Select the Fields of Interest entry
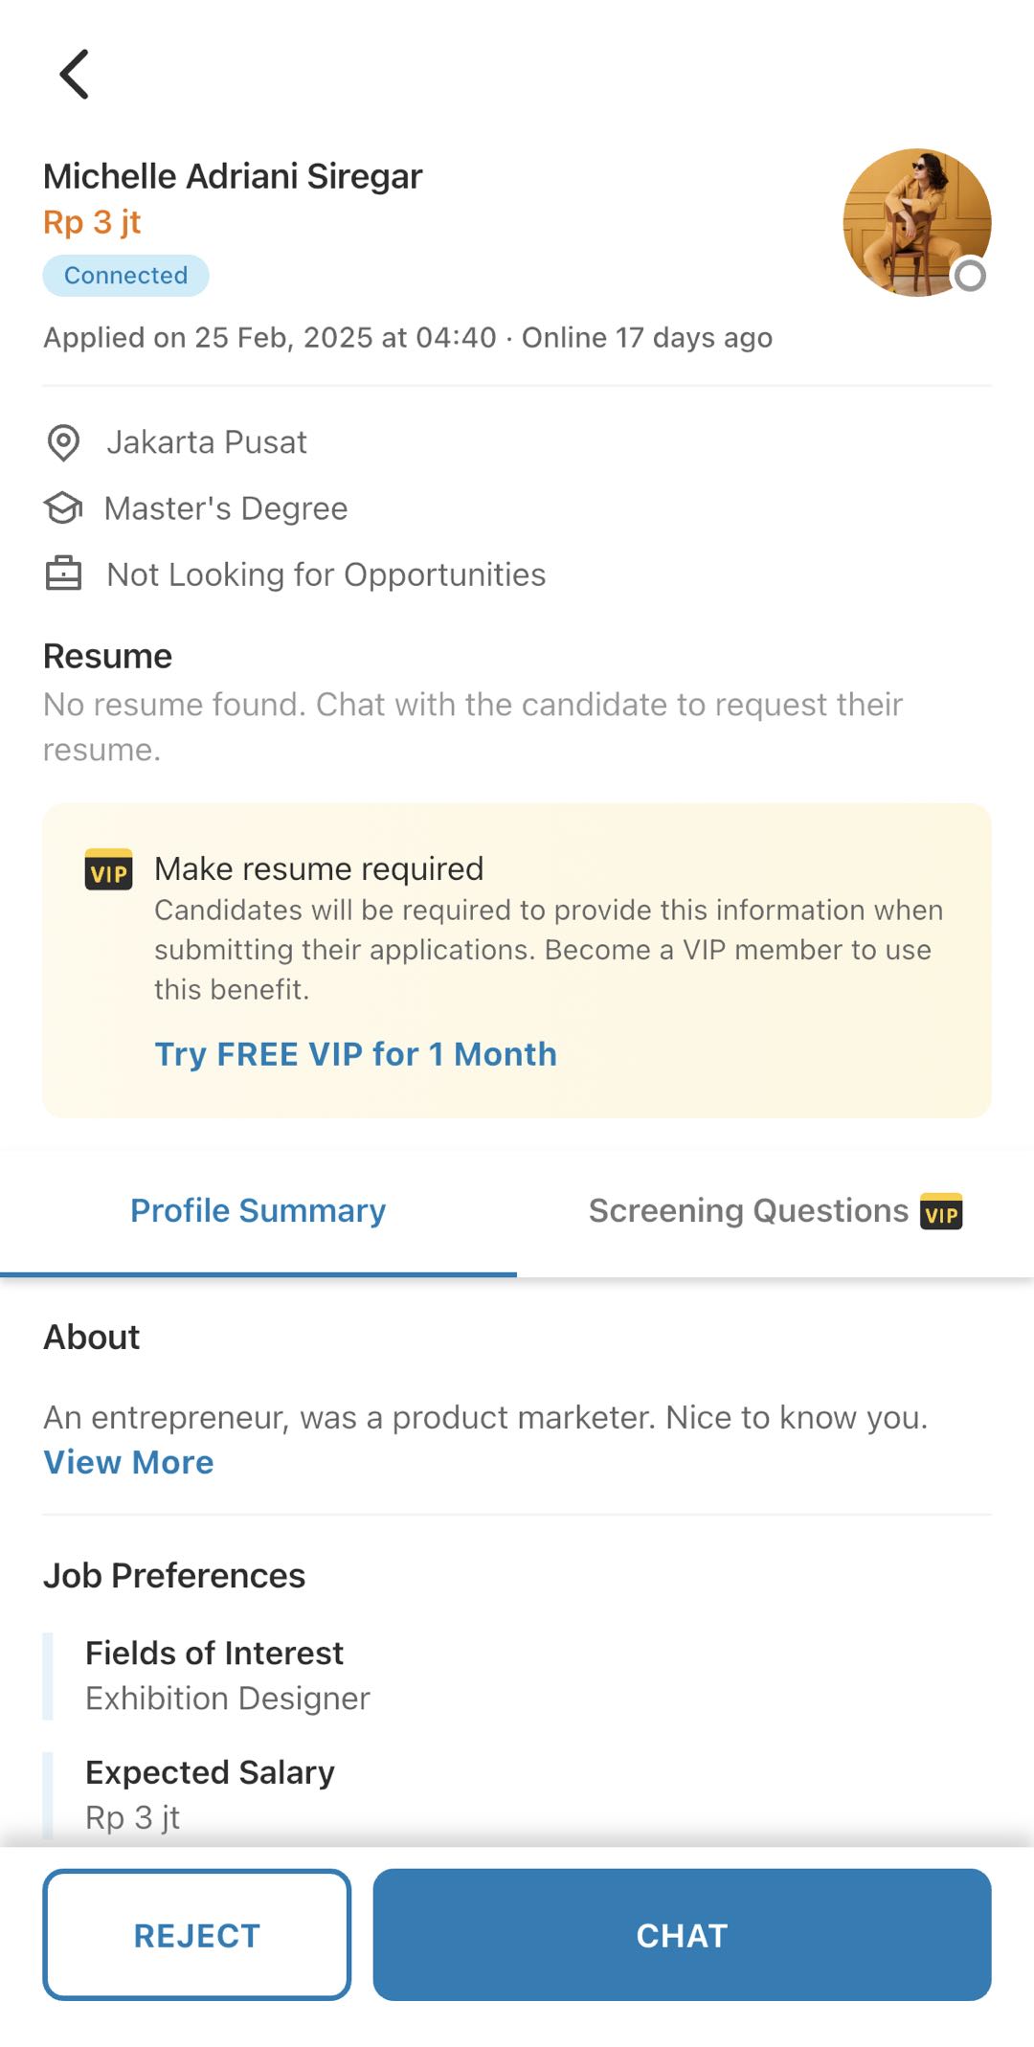 [228, 1676]
